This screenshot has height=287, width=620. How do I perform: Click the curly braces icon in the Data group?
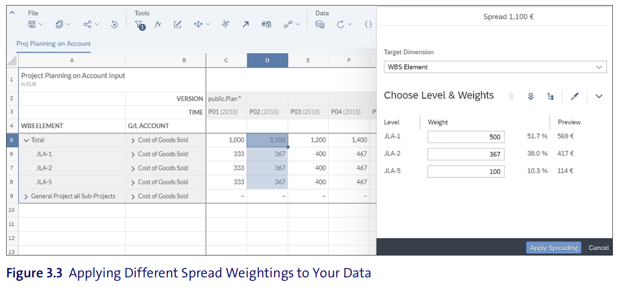[x=369, y=24]
